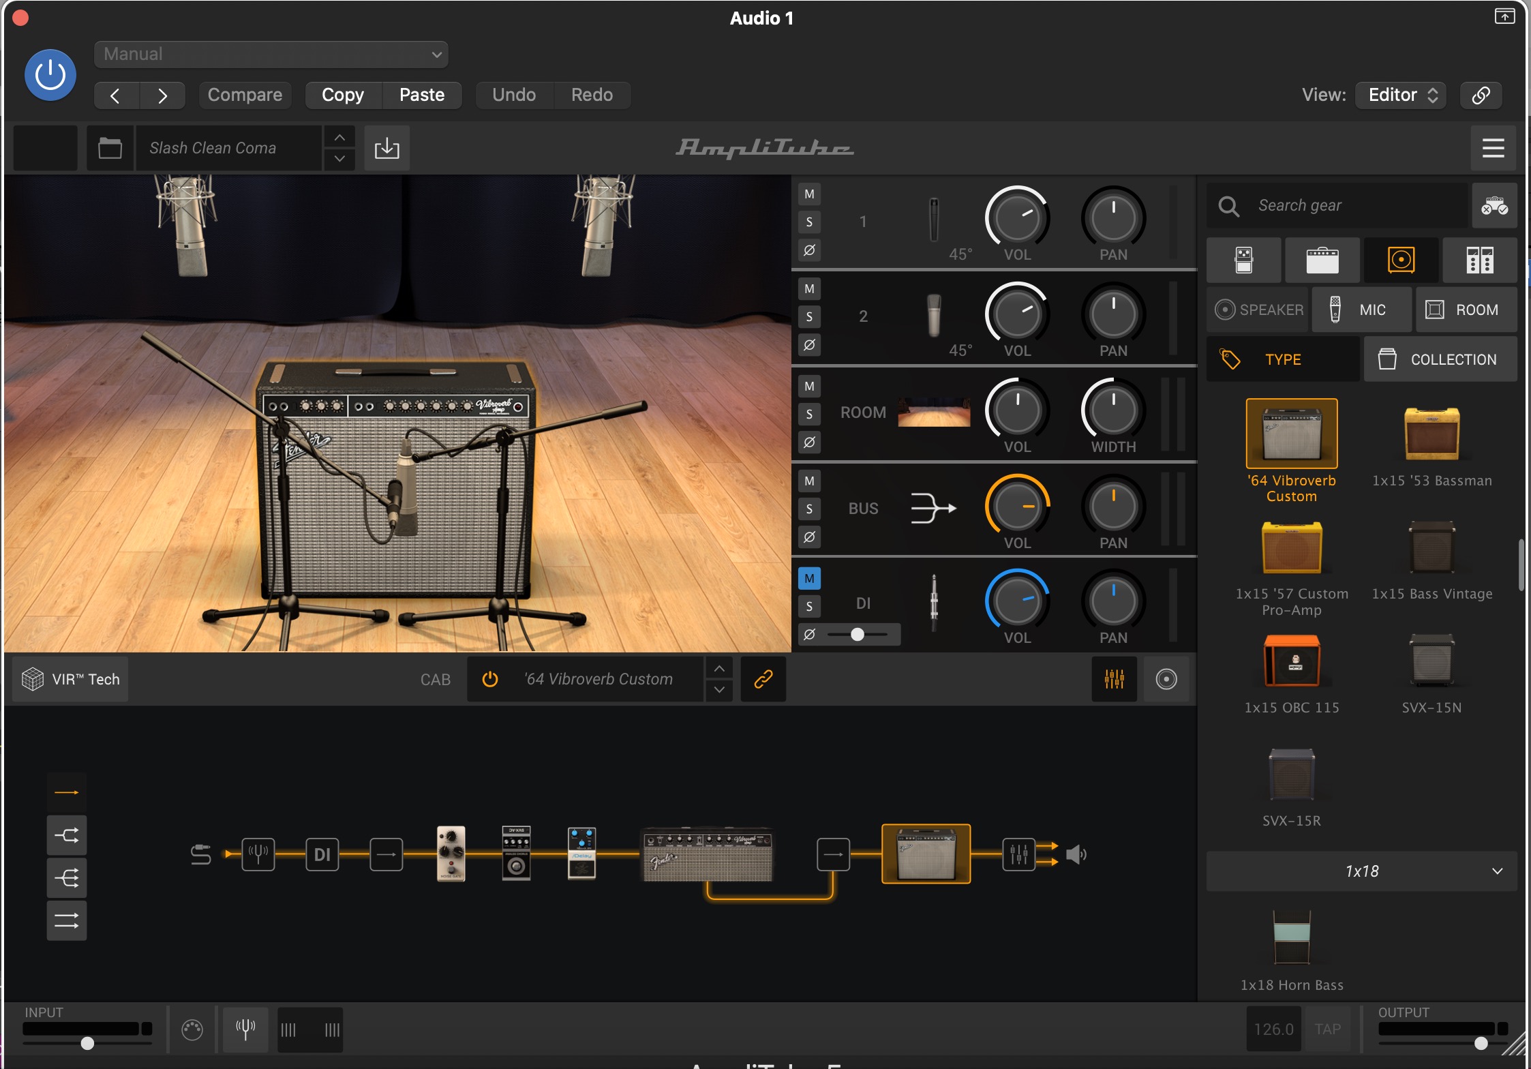Switch to the MIC tab
This screenshot has width=1531, height=1069.
pyautogui.click(x=1362, y=310)
